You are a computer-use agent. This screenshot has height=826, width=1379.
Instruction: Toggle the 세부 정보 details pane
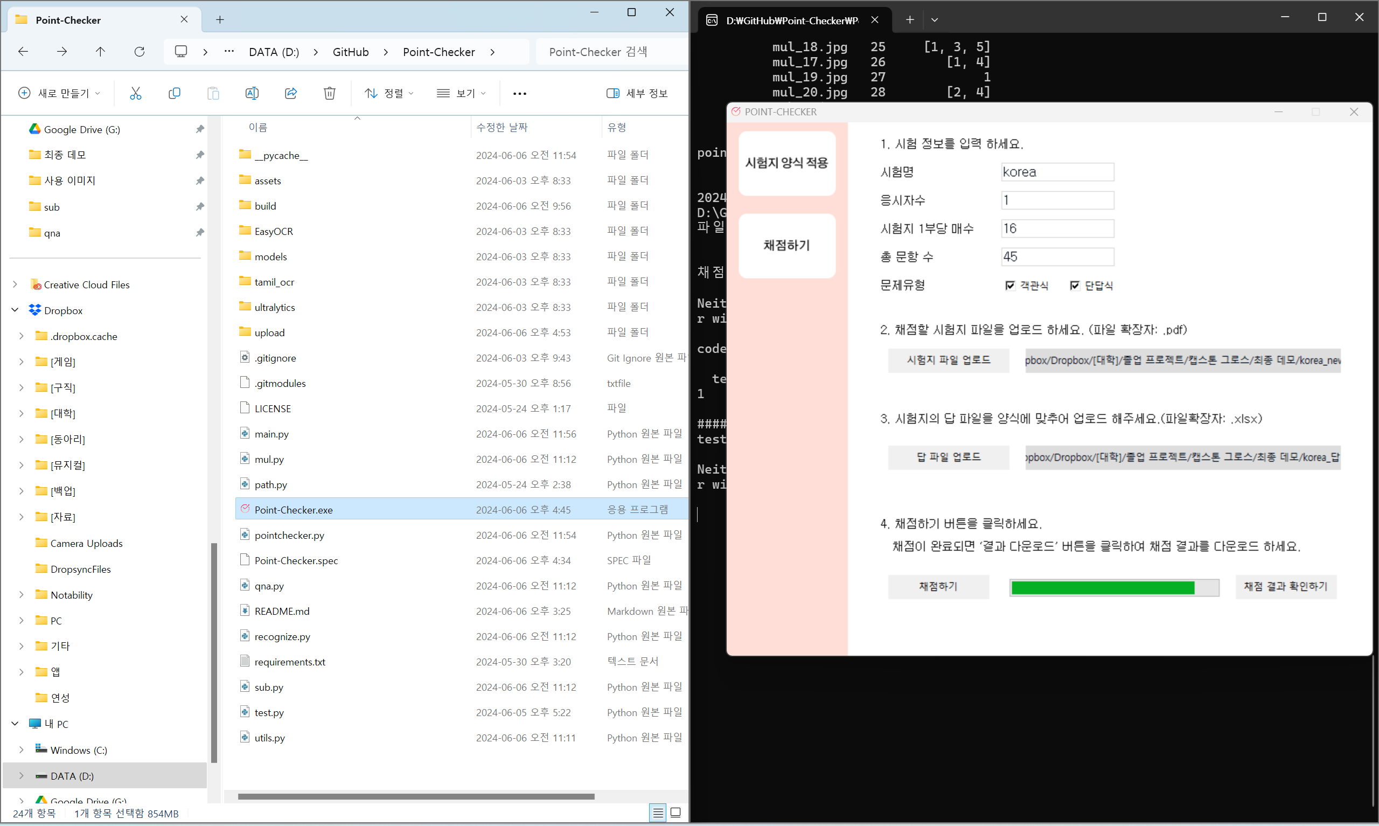tap(637, 94)
